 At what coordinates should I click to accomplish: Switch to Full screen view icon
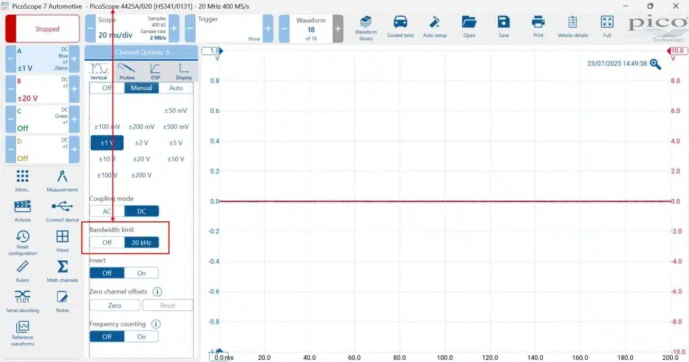click(607, 26)
